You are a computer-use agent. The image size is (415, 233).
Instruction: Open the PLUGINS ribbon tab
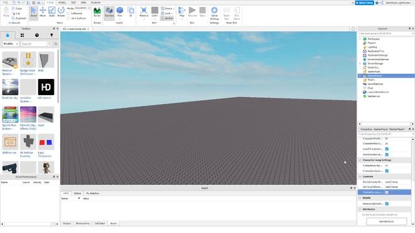click(95, 3)
